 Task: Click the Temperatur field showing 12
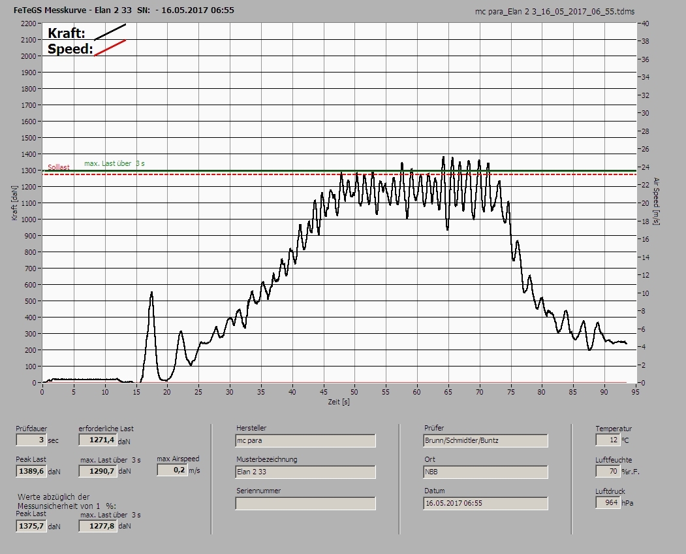(607, 440)
